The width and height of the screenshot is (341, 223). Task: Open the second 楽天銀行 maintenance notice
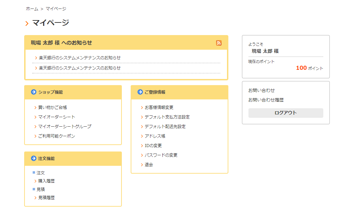(x=80, y=68)
